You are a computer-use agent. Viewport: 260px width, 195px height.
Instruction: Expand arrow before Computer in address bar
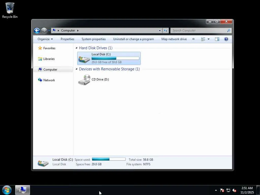coord(58,30)
